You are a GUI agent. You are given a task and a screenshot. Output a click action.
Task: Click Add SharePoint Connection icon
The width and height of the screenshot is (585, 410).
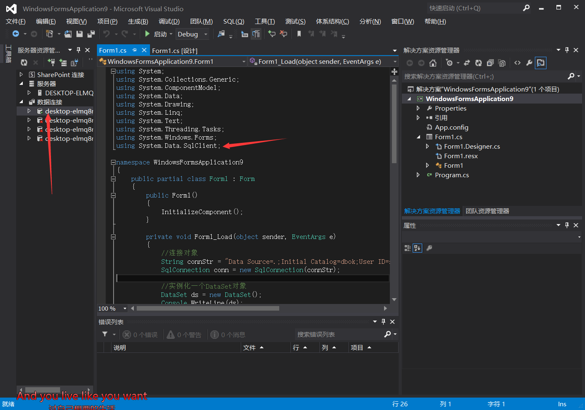coord(75,63)
